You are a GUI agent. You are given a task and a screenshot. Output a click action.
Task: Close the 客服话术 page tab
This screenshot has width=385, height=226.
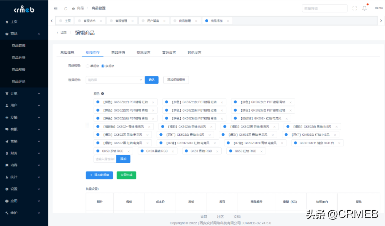pos(101,21)
